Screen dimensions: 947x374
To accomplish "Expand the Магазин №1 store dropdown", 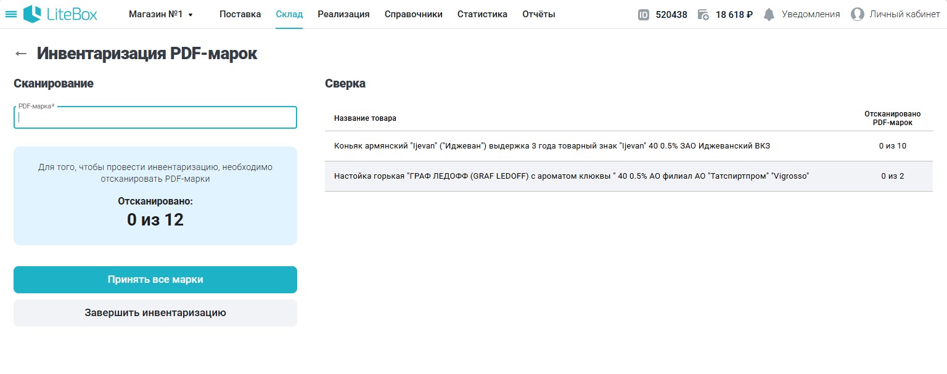I will [x=161, y=14].
